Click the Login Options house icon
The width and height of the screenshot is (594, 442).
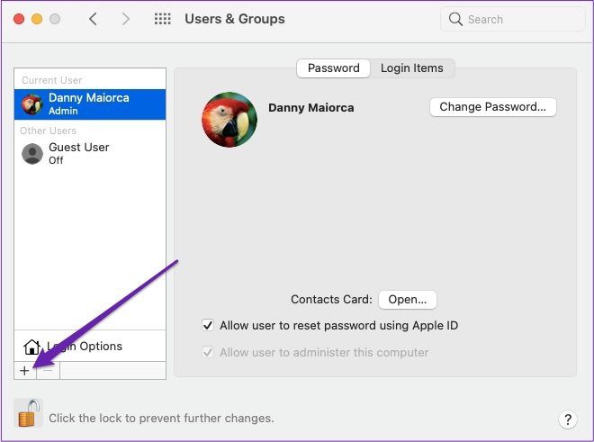pos(31,347)
